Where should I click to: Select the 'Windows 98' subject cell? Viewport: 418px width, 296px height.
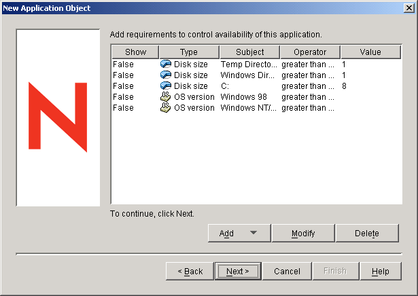point(243,97)
